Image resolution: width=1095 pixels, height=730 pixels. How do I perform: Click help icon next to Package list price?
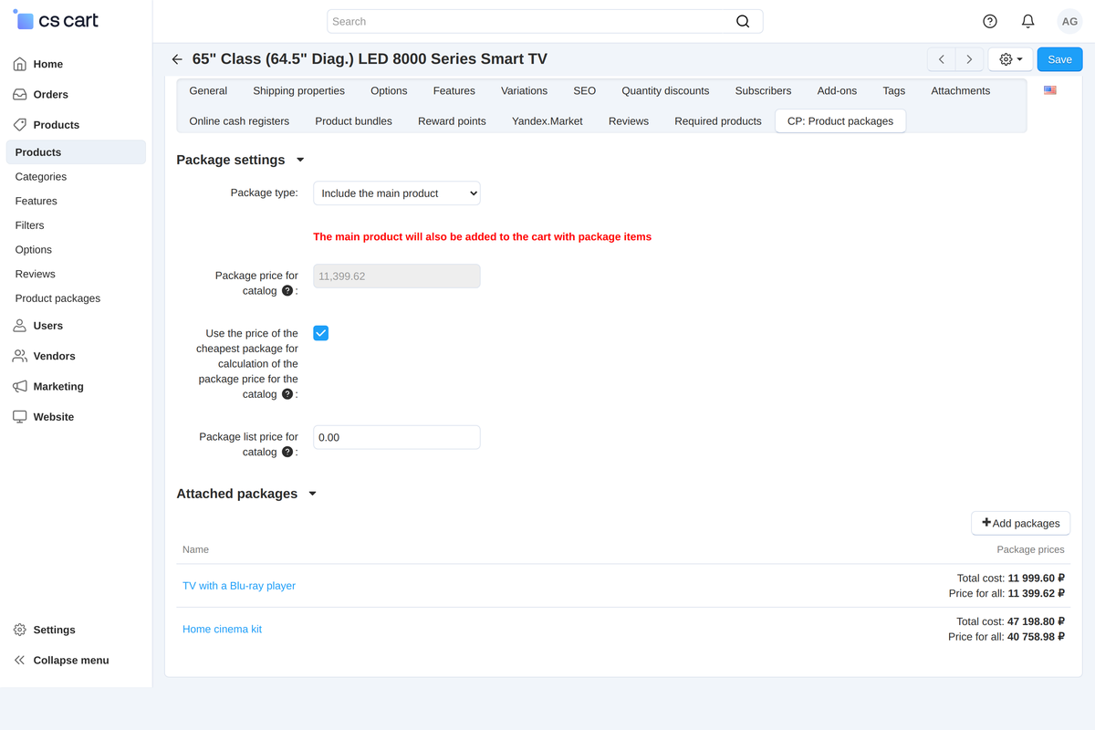tap(287, 452)
